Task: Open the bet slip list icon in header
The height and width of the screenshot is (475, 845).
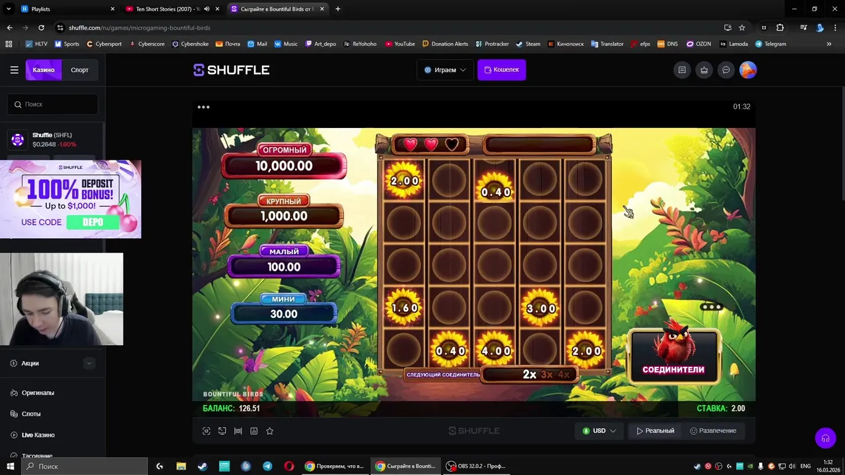Action: pyautogui.click(x=682, y=70)
